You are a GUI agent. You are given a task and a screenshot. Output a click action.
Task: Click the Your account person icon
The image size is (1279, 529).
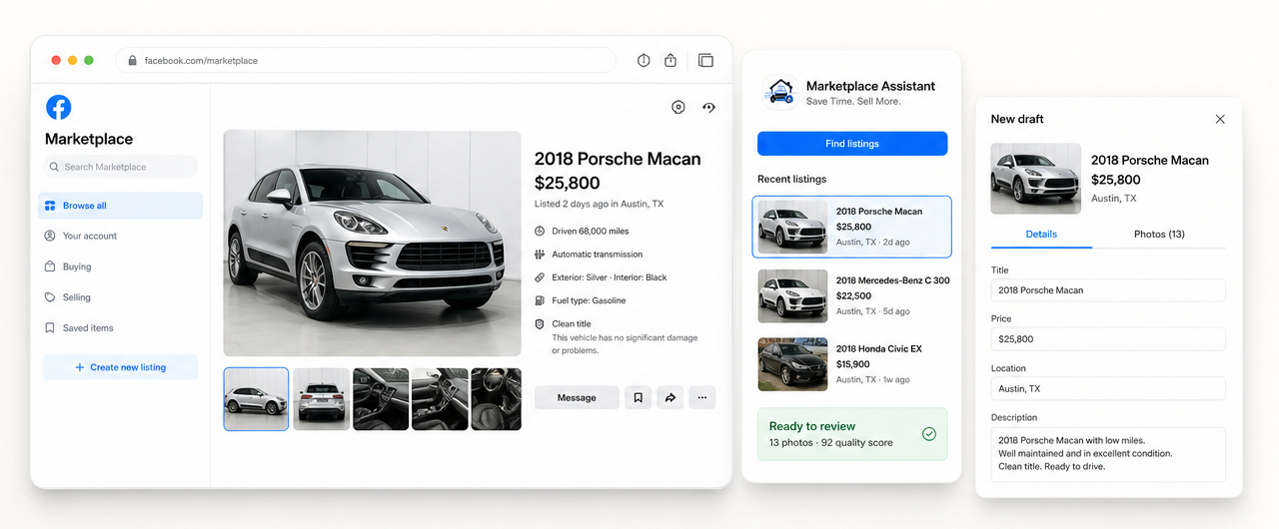point(50,236)
